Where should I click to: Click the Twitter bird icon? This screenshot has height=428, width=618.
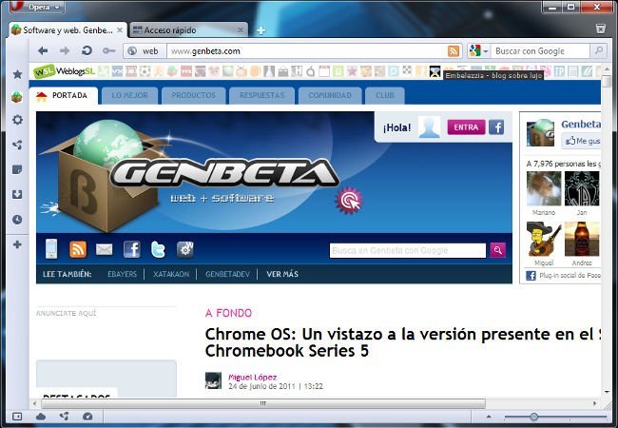point(158,249)
